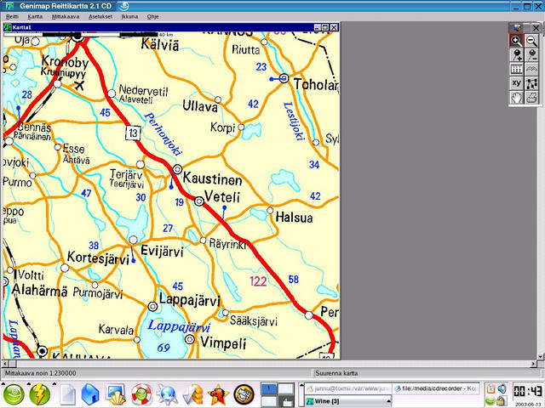Open the green KDE start menu button
This screenshot has height=408, width=545.
(14, 394)
